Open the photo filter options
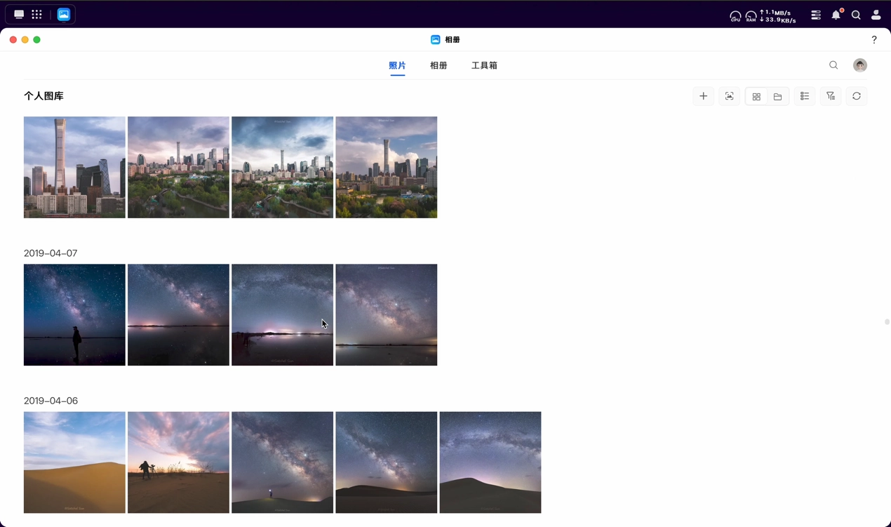This screenshot has width=891, height=527. 831,96
